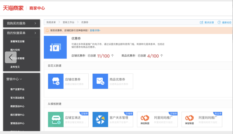The image size is (233, 134).
Task: Open 商家中心 header link
Action: coord(37,8)
